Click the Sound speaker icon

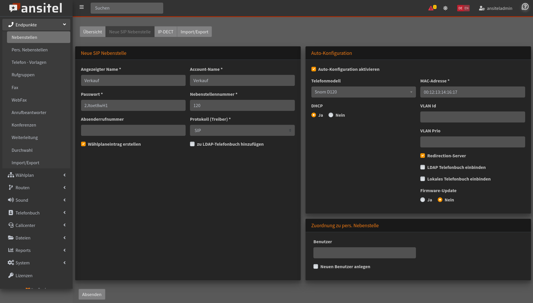point(11,200)
